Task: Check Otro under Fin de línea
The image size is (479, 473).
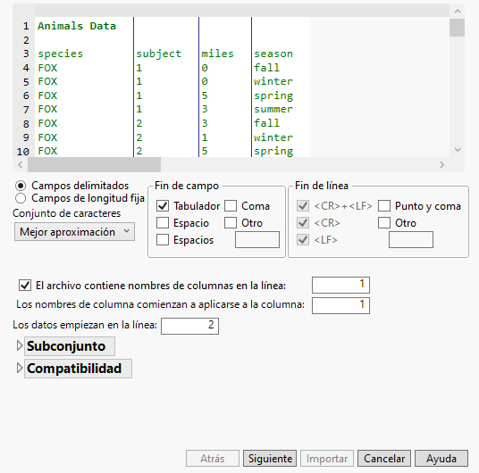Action: pos(384,223)
